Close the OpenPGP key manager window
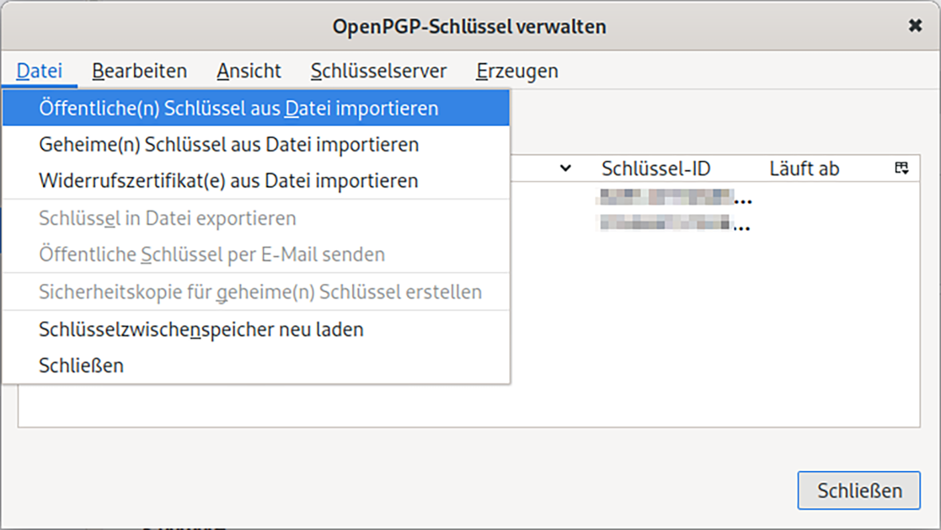The height and width of the screenshot is (530, 941). point(915,26)
